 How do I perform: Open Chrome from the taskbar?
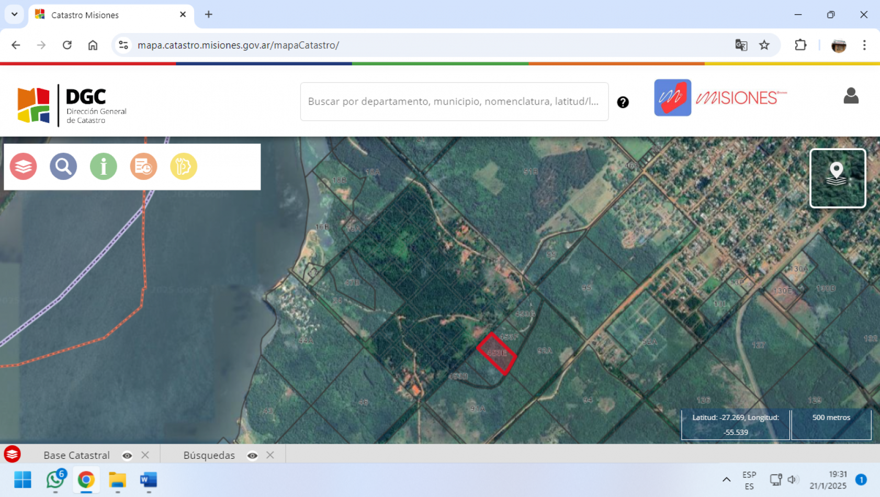pyautogui.click(x=86, y=479)
